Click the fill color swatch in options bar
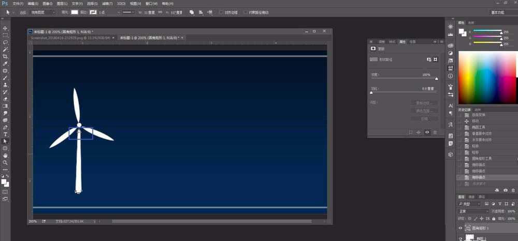518x241 pixels. coord(74,12)
